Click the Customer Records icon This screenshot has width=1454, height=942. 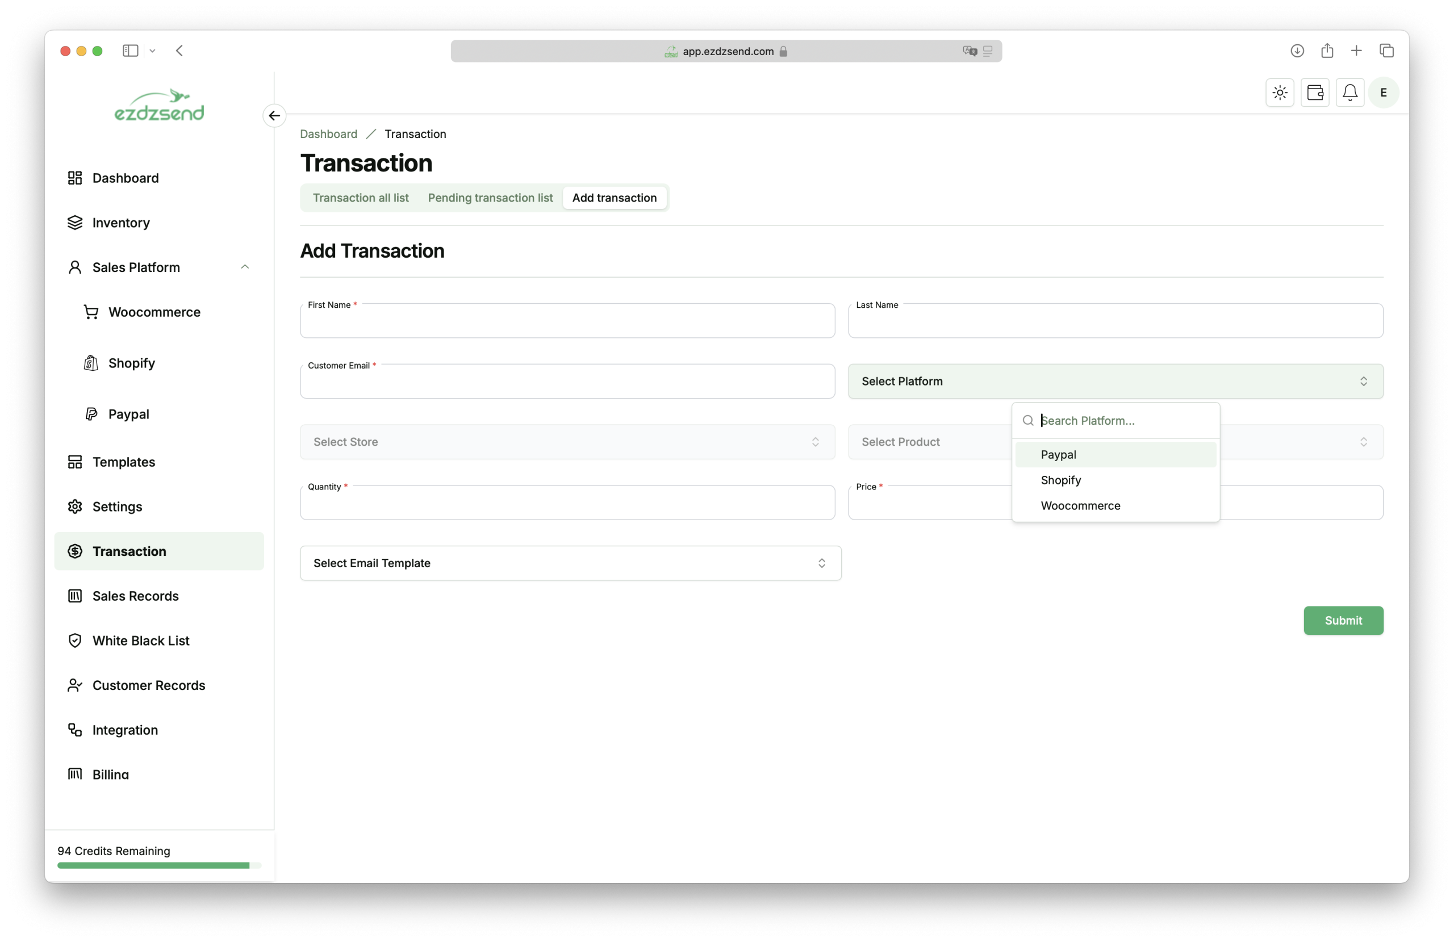pos(75,685)
